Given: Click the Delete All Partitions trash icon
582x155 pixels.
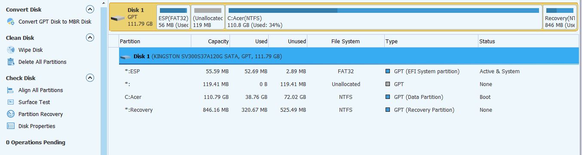Looking at the screenshot, I should pyautogui.click(x=11, y=62).
